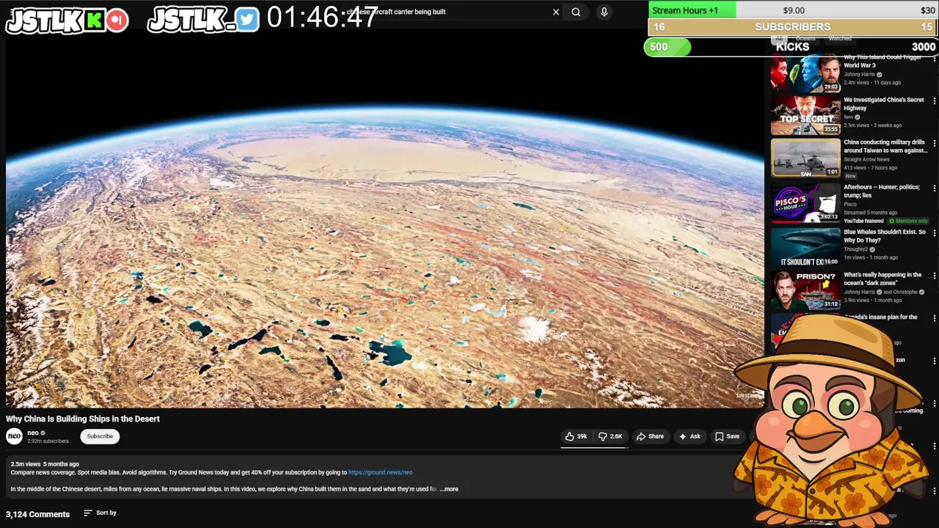The height and width of the screenshot is (528, 939).
Task: Click the Straight Arrow News channel name
Action: 866,159
